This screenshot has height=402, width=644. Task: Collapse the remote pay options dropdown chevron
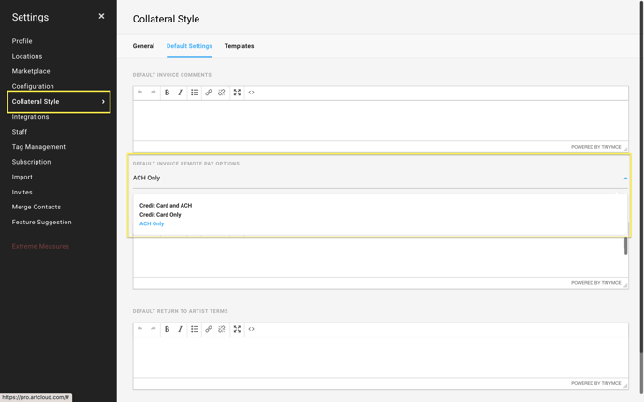click(x=625, y=179)
